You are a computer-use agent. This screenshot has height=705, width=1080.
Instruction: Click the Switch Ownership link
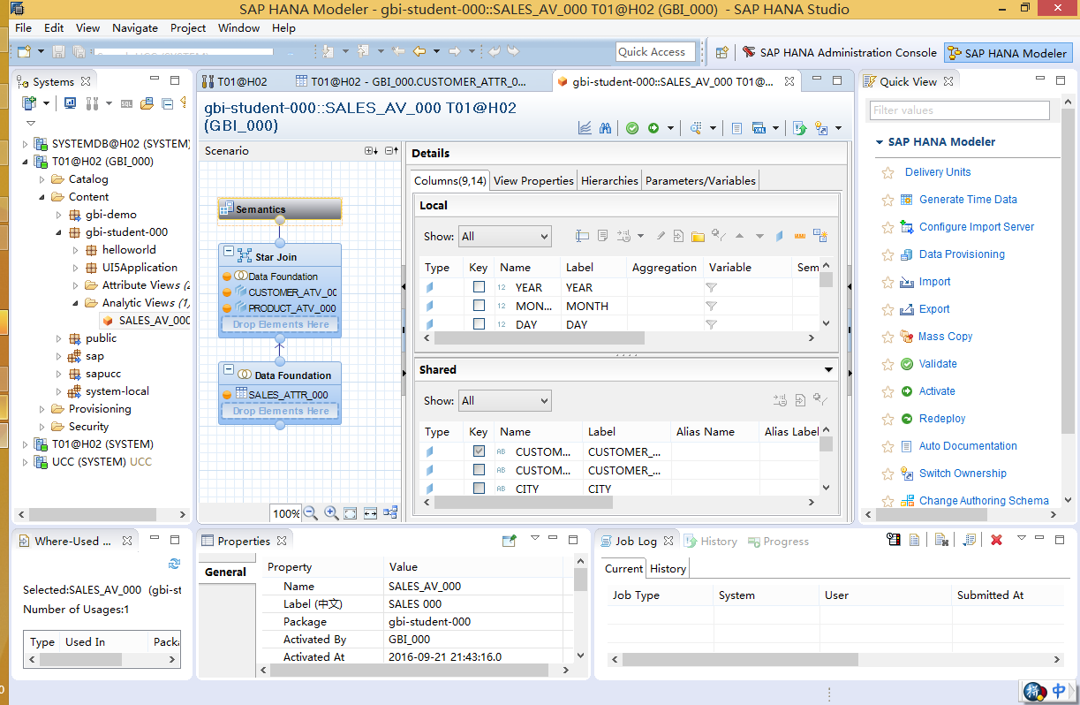click(x=963, y=474)
